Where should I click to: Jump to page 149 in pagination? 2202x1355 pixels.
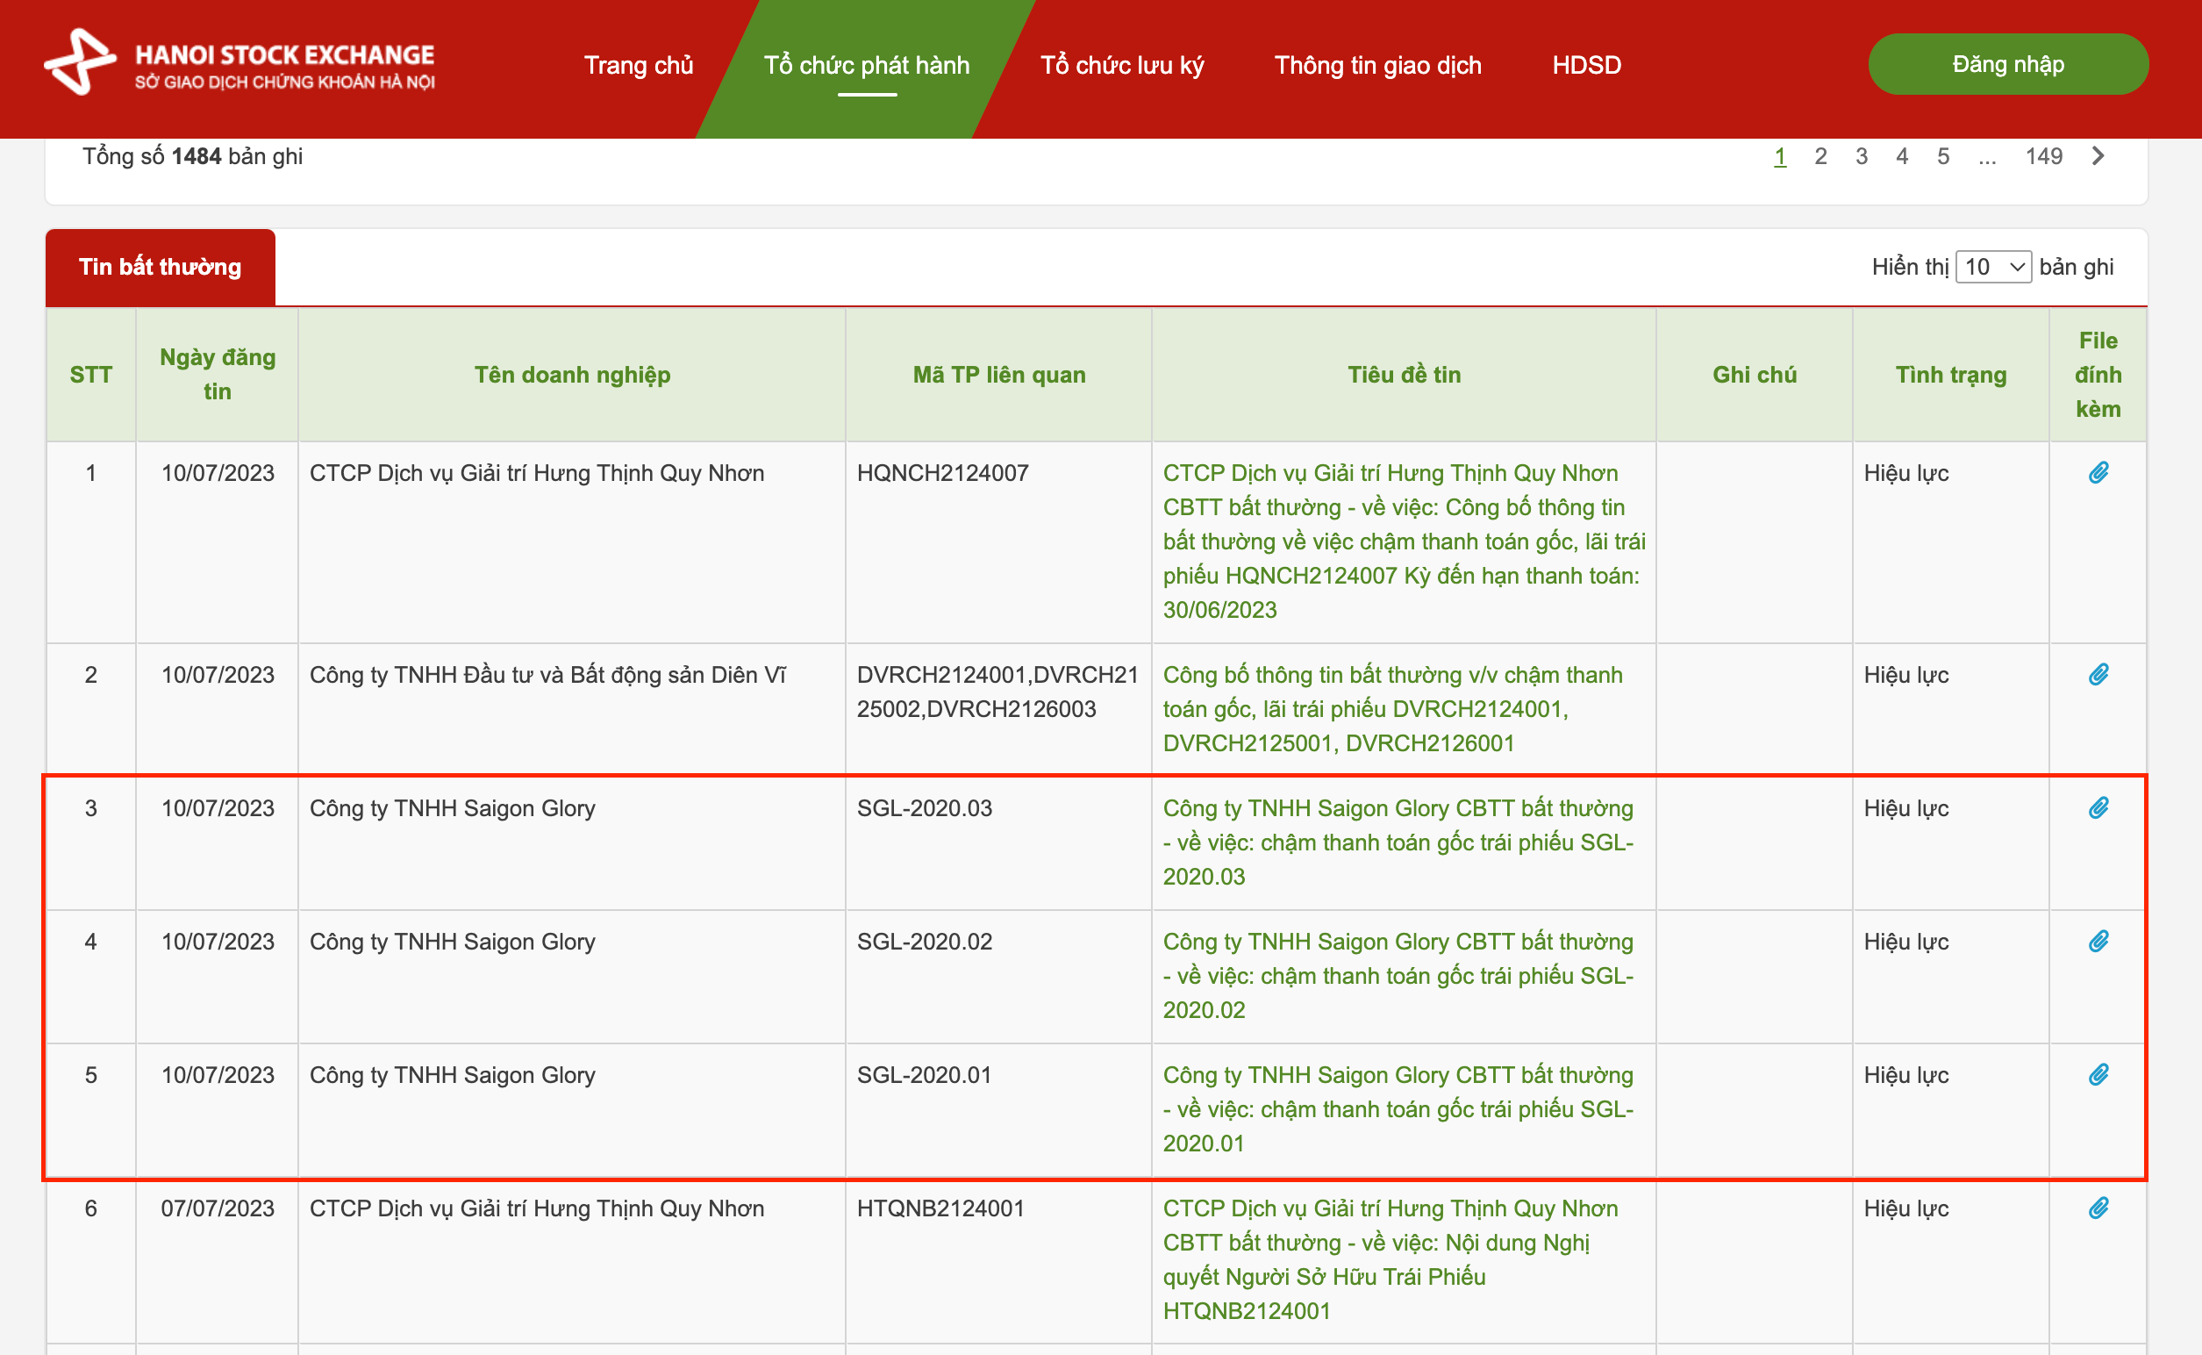[2042, 156]
